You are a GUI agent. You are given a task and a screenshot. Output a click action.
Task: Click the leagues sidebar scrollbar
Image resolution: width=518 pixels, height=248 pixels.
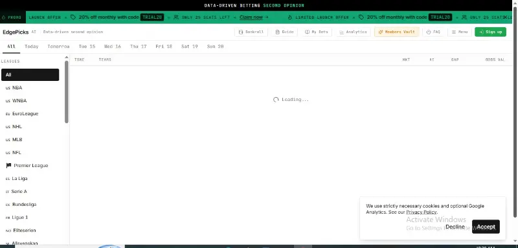click(x=67, y=92)
